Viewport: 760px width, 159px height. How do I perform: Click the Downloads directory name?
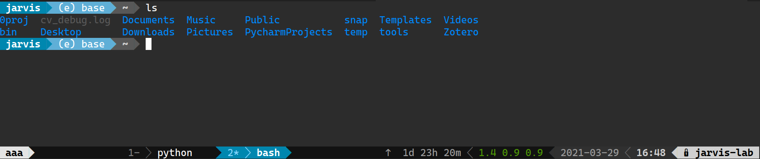(148, 32)
